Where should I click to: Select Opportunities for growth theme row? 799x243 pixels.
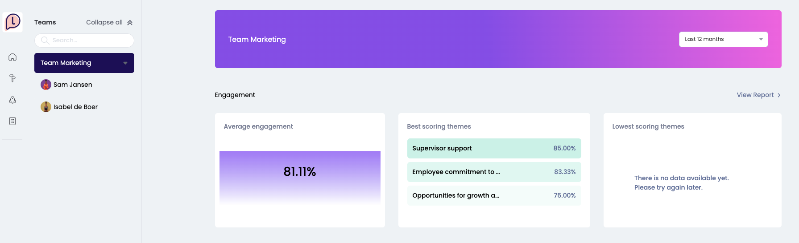pyautogui.click(x=494, y=195)
